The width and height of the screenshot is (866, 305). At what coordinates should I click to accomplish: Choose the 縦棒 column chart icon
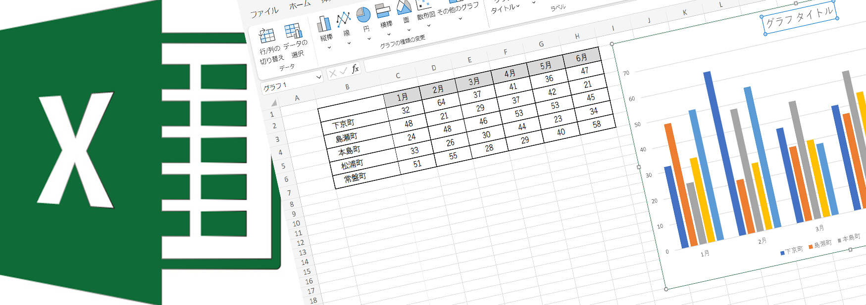pos(324,24)
